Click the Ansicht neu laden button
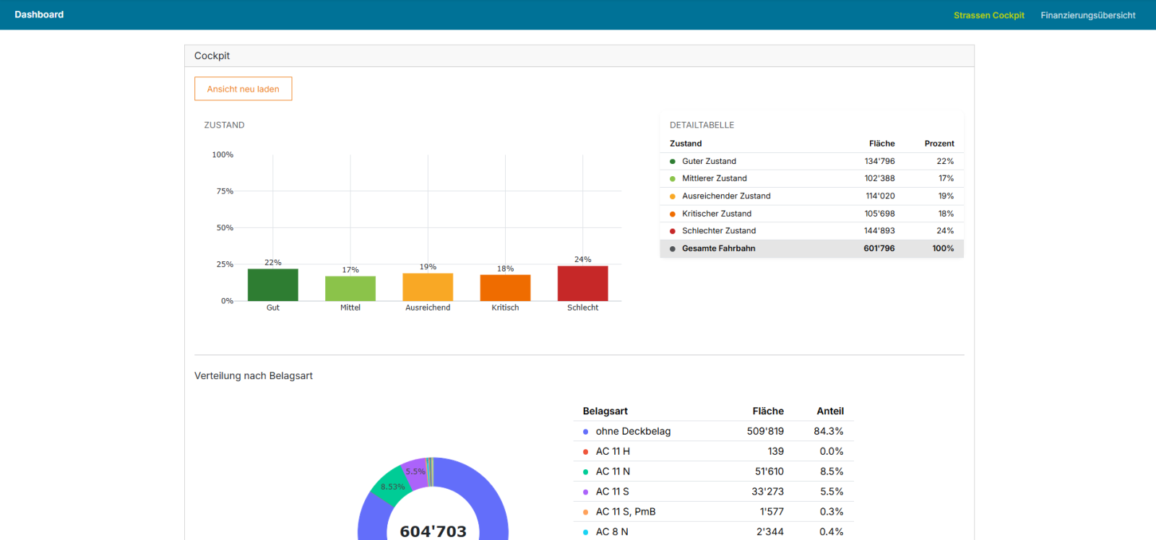Image resolution: width=1156 pixels, height=540 pixels. (243, 89)
